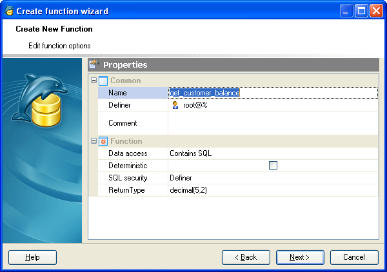Click the empty Comment field
The width and height of the screenshot is (387, 272).
[x=272, y=122]
